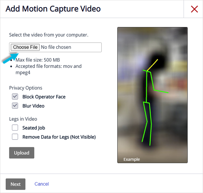
Task: Cancel adding the motion capture video
Action: pyautogui.click(x=42, y=184)
